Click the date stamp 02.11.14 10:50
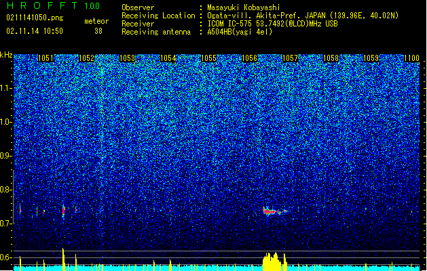 pyautogui.click(x=35, y=31)
